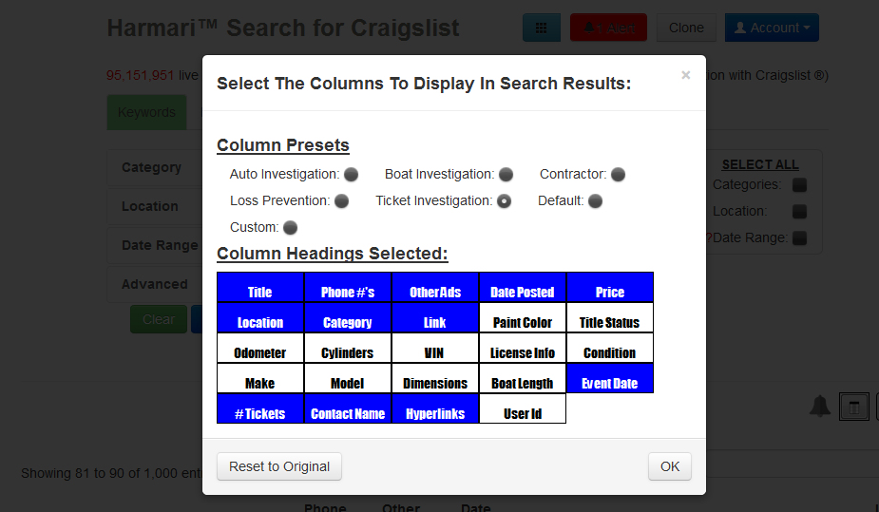Toggle the Contact Name column
879x512 pixels.
tap(348, 408)
